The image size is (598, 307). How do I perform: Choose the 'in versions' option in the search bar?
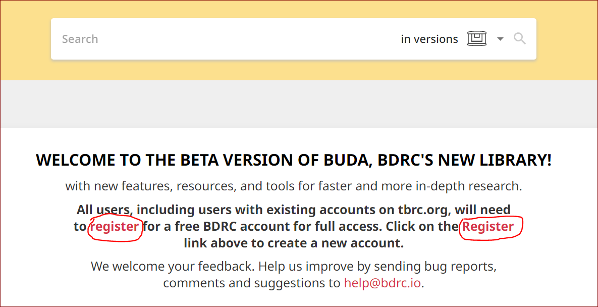coord(429,38)
